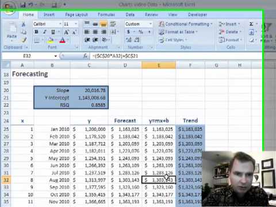Click Format in the Cells group
276x207 pixels.
(x=230, y=40)
